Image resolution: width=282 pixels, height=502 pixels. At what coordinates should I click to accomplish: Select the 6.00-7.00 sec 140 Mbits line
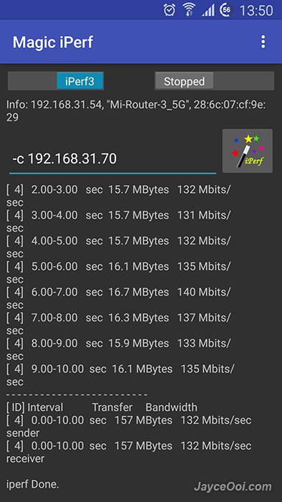coord(118,298)
